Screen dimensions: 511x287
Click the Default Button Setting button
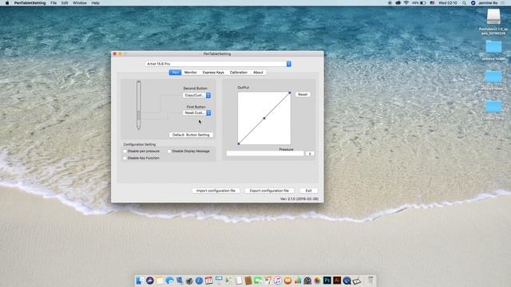(191, 135)
